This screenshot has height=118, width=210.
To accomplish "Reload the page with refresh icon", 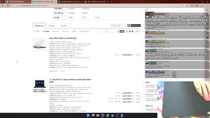I will (8, 6).
